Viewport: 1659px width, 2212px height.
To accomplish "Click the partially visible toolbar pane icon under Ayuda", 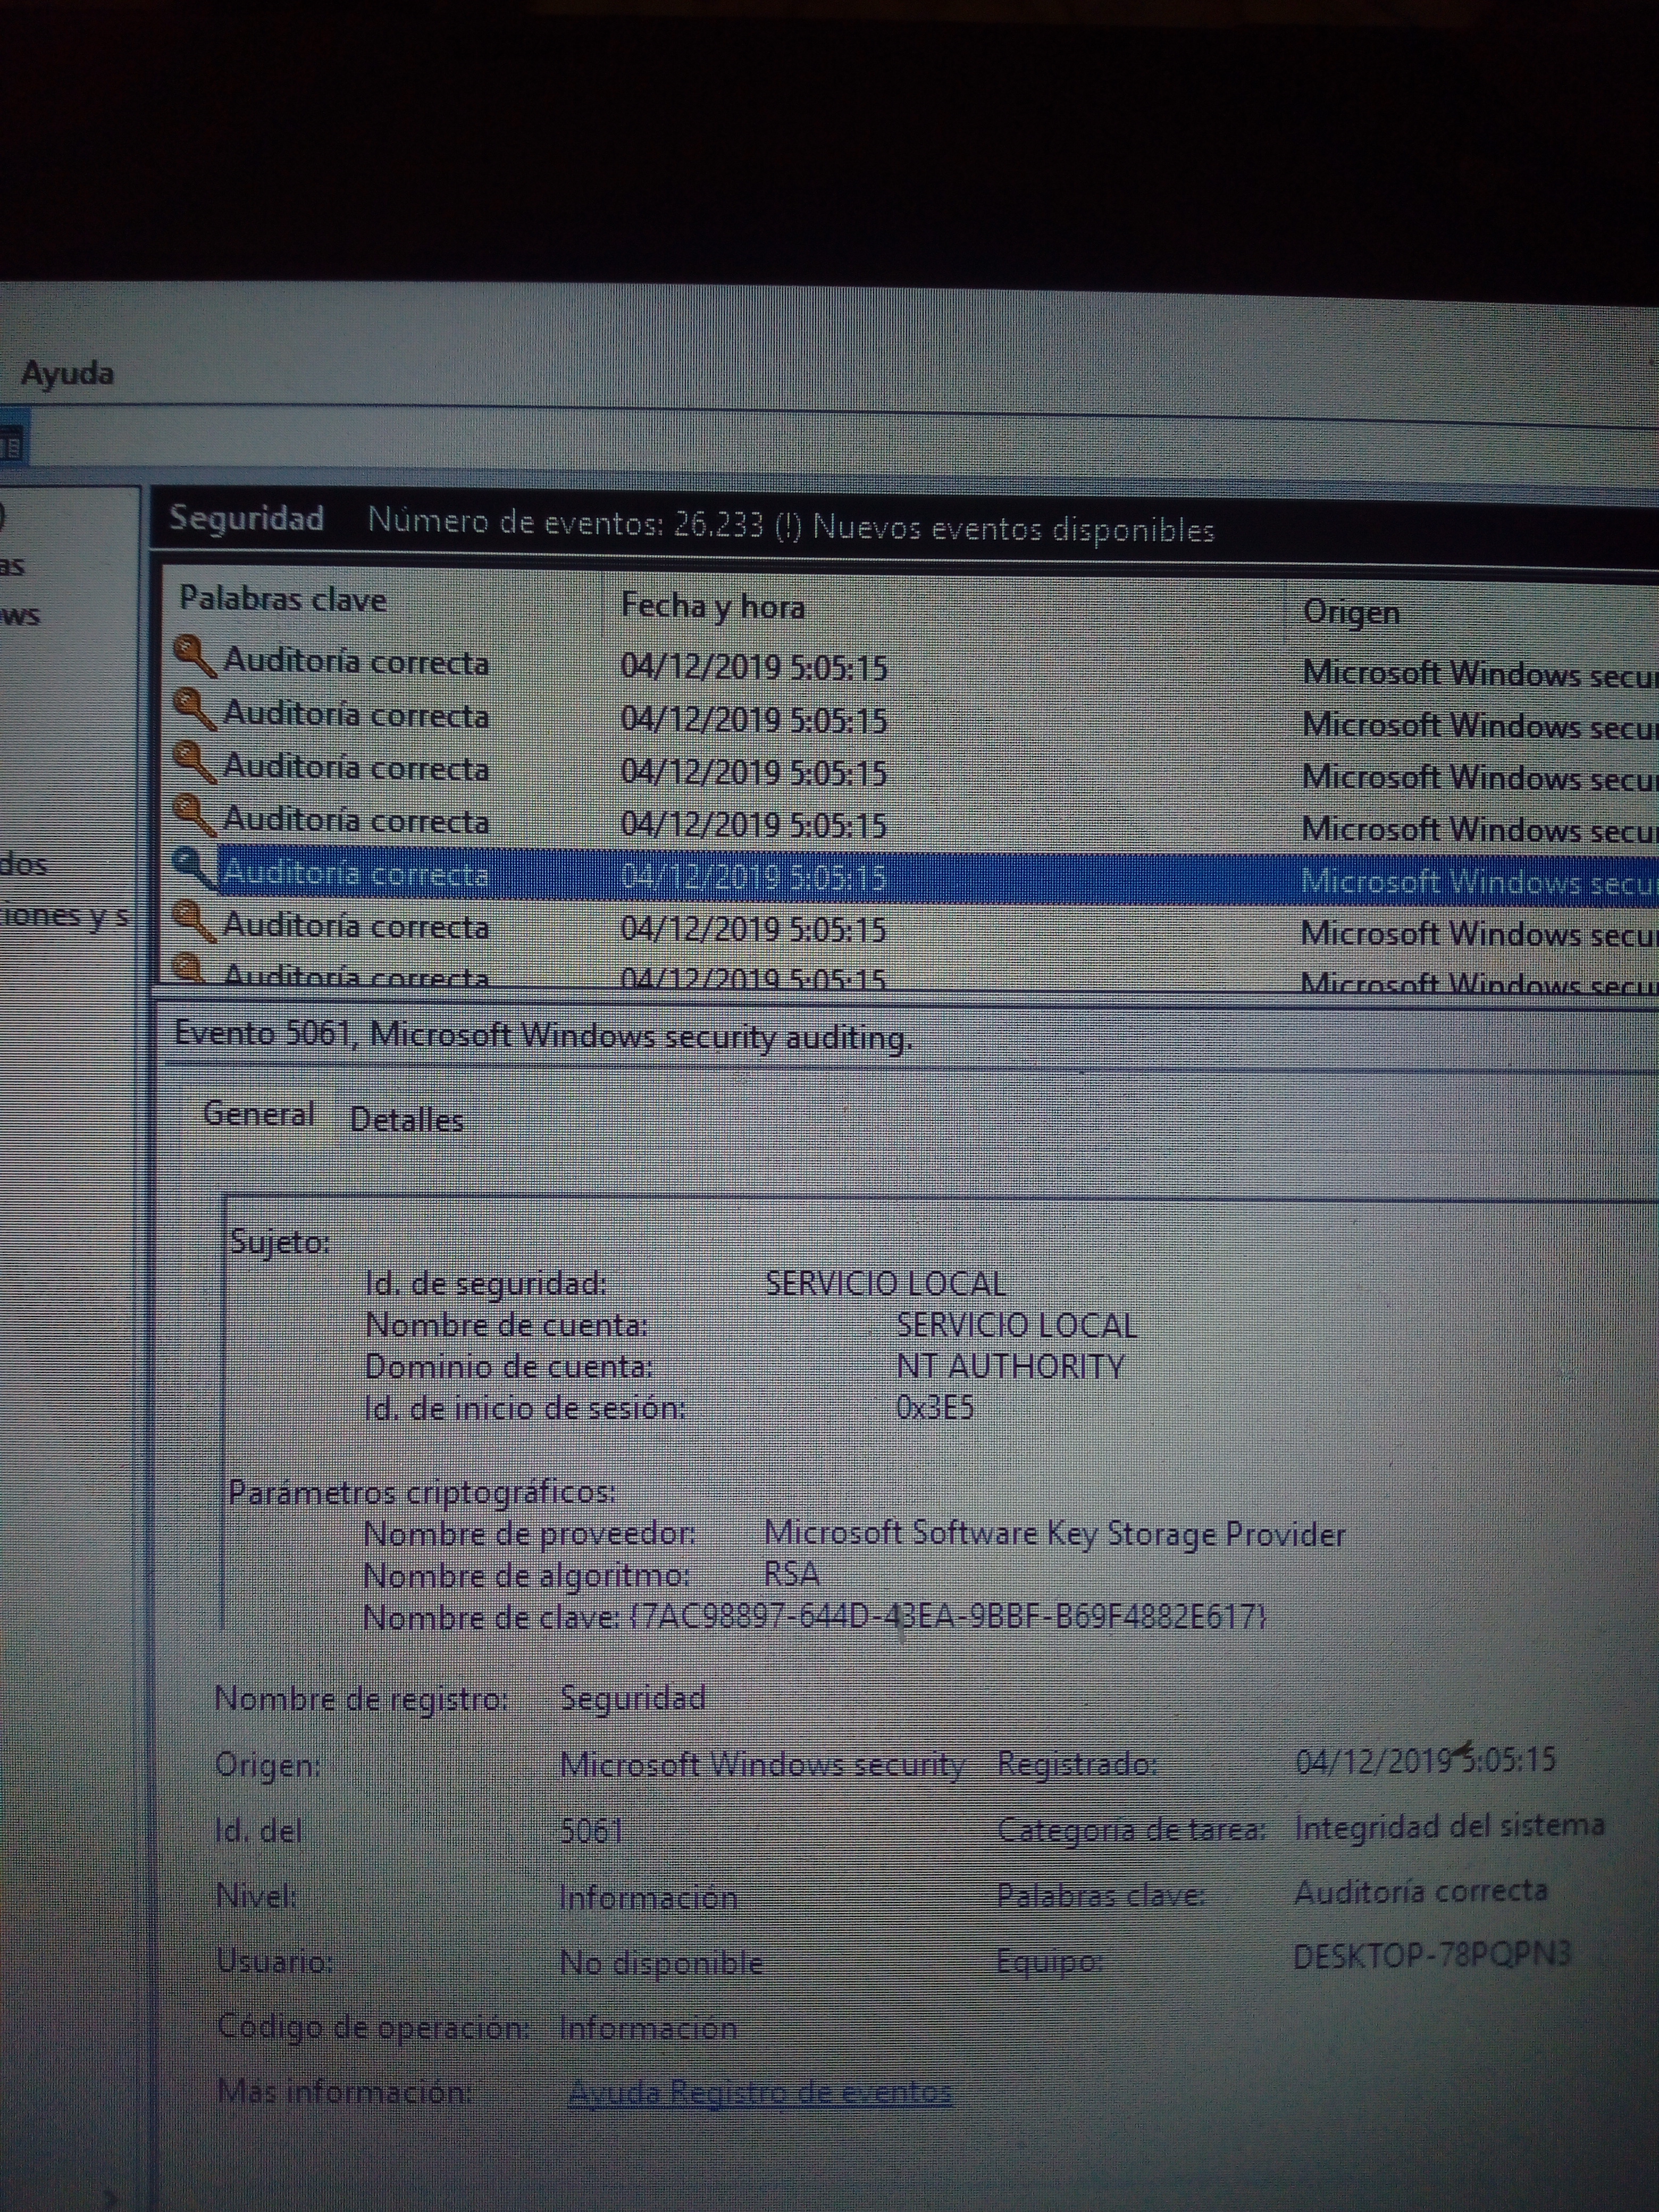I will 12,444.
